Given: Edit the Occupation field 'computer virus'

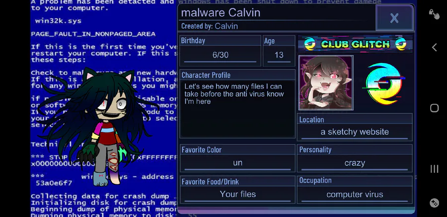Looking at the screenshot, I should tap(355, 194).
